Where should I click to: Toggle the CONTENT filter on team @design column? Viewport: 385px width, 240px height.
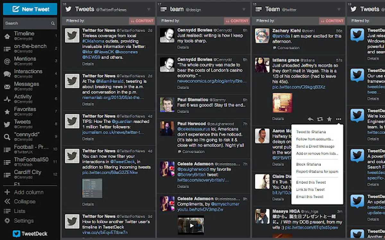237,21
